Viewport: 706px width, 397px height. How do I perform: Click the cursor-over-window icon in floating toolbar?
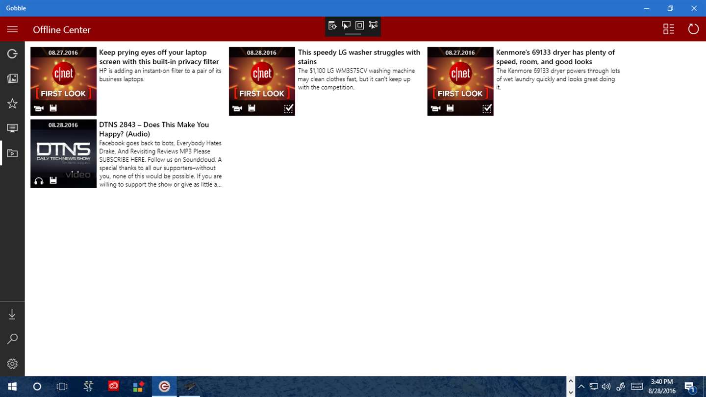pos(346,25)
